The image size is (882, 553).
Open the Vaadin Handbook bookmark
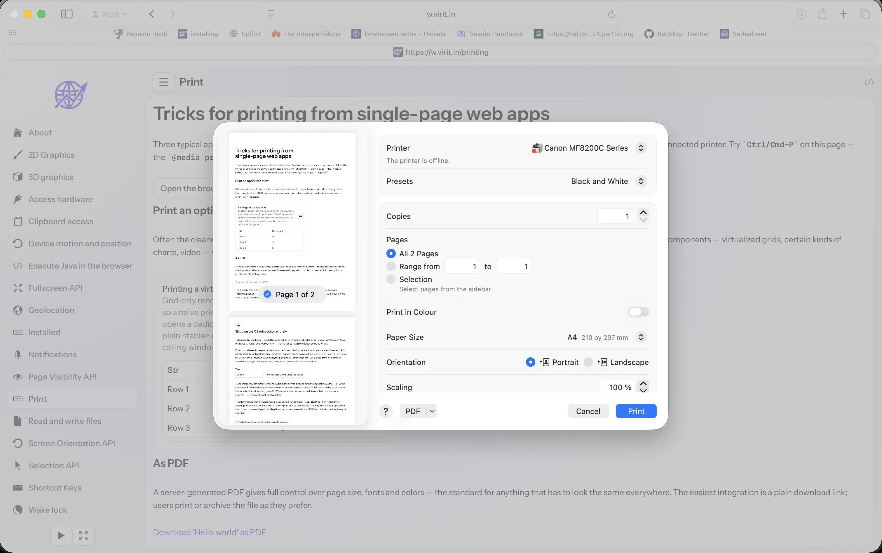[489, 34]
